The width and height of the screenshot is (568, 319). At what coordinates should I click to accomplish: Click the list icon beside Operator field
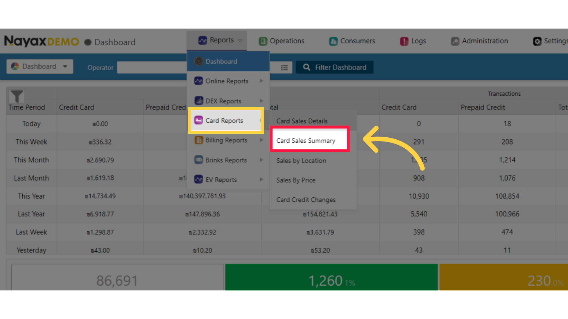284,68
